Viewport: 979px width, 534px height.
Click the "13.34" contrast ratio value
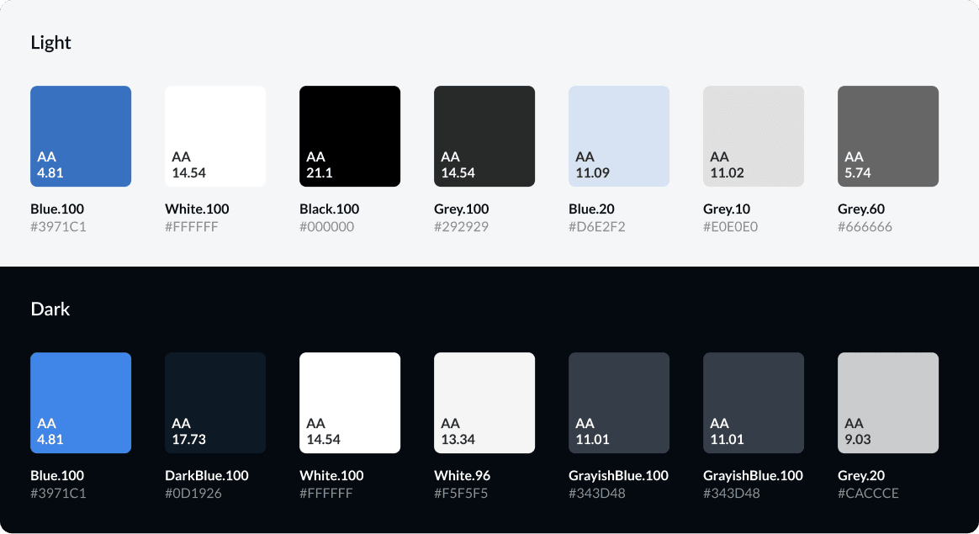(x=458, y=440)
